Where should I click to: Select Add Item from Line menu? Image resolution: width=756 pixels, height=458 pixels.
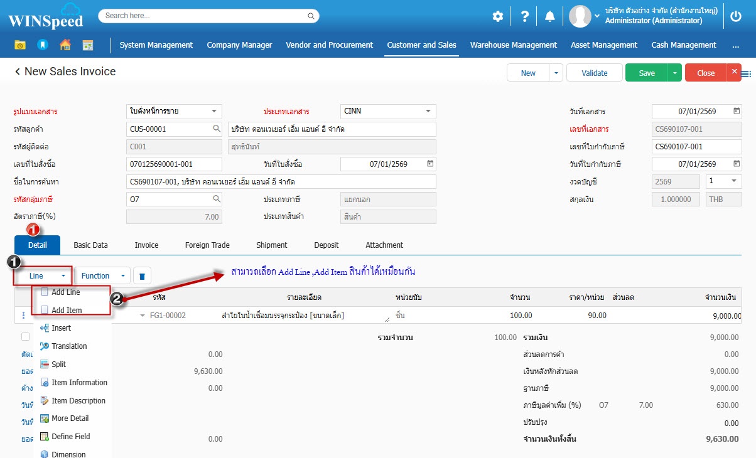(67, 310)
